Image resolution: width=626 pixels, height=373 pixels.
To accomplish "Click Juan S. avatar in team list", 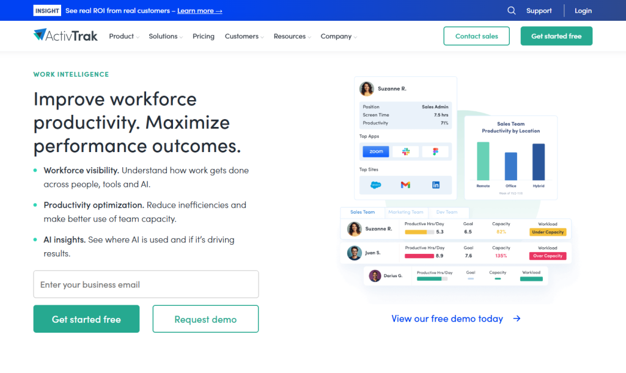I will (354, 253).
